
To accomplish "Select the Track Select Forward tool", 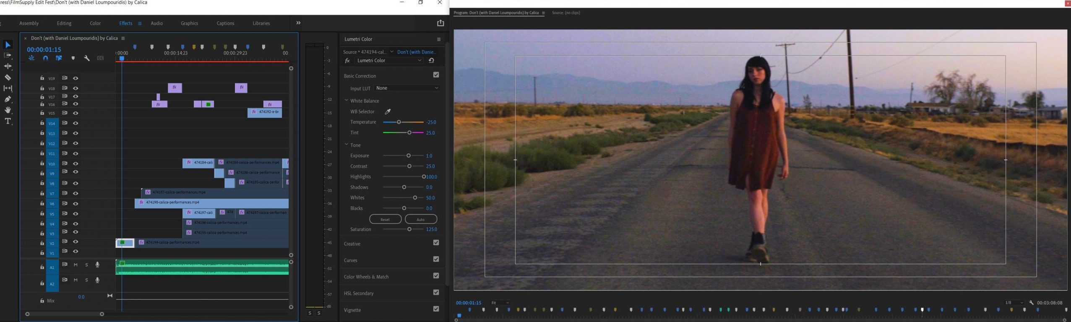I will pyautogui.click(x=8, y=55).
